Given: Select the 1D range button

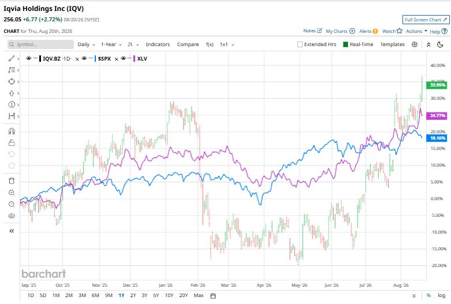Looking at the screenshot, I should (x=31, y=295).
